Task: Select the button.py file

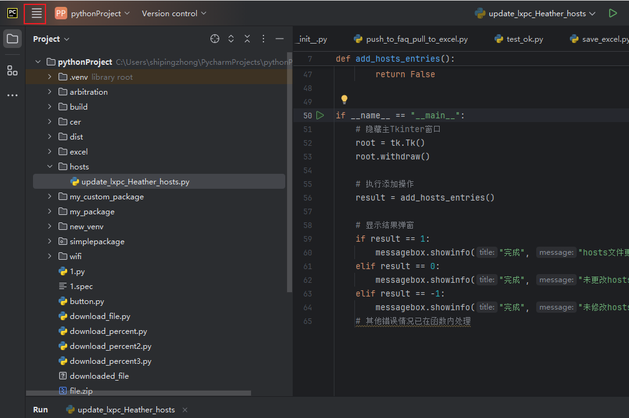Action: [x=82, y=302]
